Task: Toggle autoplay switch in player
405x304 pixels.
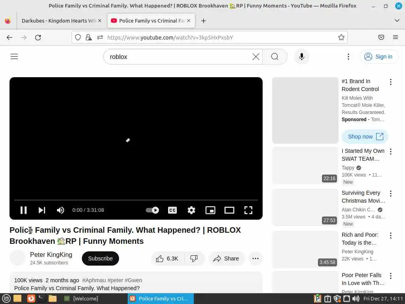Action: [152, 210]
